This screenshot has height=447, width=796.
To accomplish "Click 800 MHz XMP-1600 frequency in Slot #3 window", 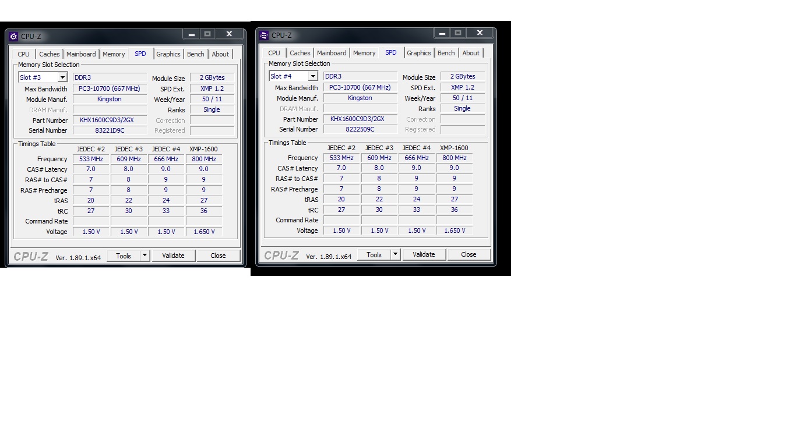I will 204,159.
